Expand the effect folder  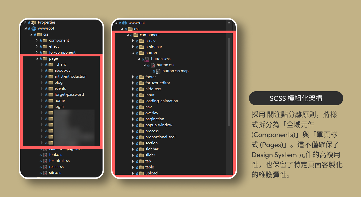pos(37,46)
